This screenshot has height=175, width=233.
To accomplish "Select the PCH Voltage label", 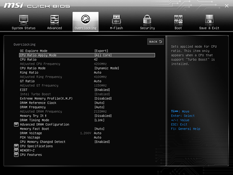I will pos(30,138).
